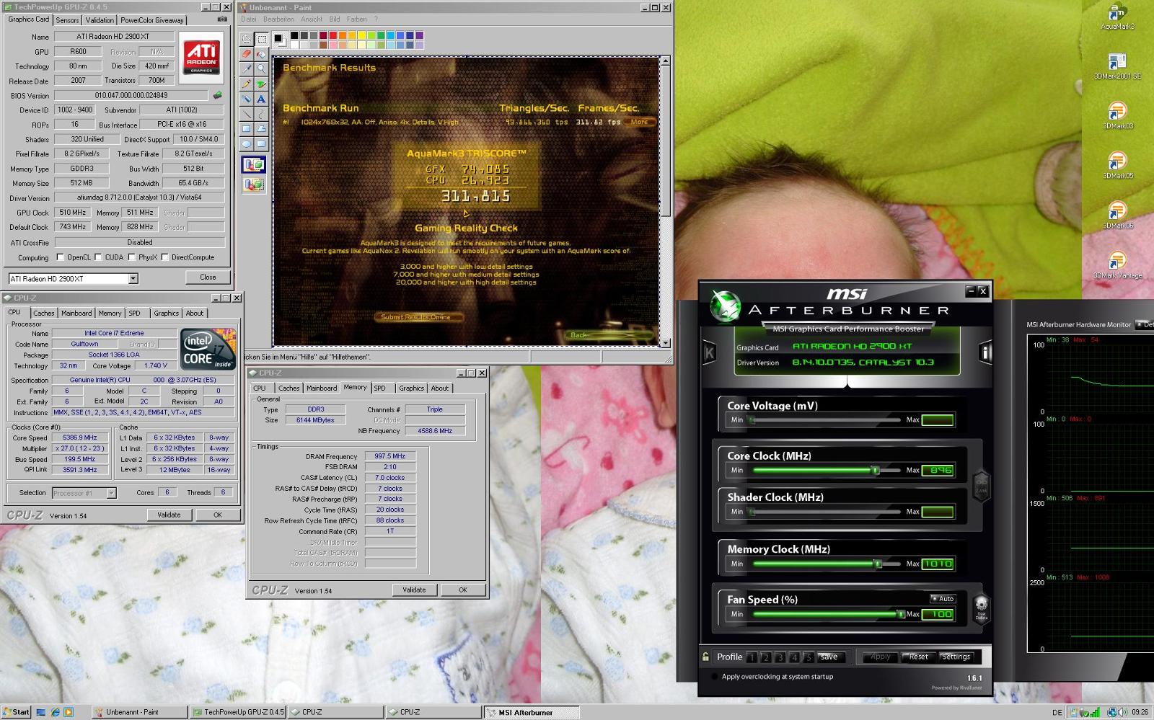Image resolution: width=1154 pixels, height=720 pixels.
Task: Enable the CUDA checkbox in GPU-Z
Action: pyautogui.click(x=99, y=257)
